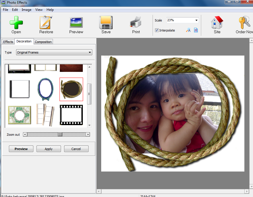Viewport: 253px width, 197px height.
Task: Click the Apply button
Action: click(x=49, y=149)
